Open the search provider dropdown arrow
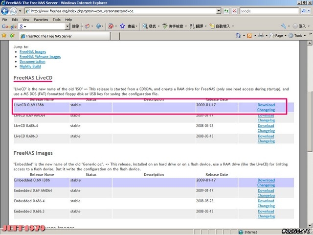The image size is (313, 235). coord(309,11)
